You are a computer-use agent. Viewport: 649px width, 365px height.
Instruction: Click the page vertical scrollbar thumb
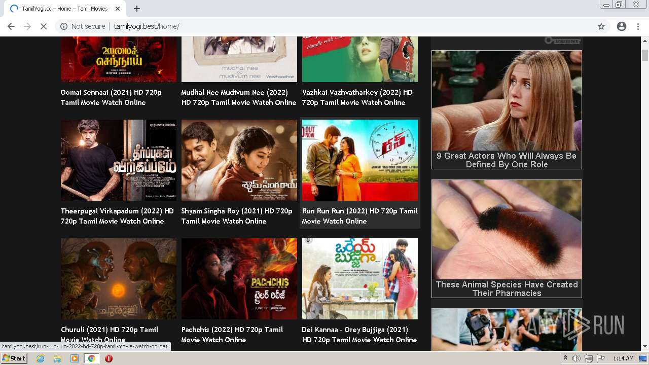coord(644,55)
